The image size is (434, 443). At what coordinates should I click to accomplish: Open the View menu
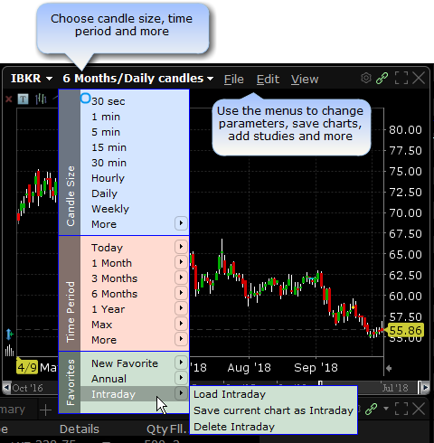pyautogui.click(x=305, y=80)
